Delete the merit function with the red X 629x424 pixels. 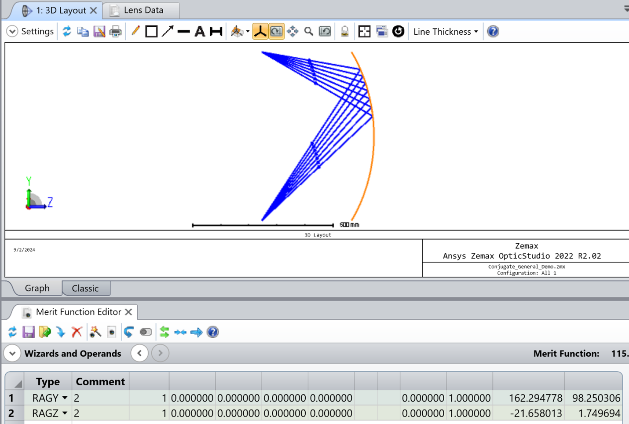tap(77, 332)
